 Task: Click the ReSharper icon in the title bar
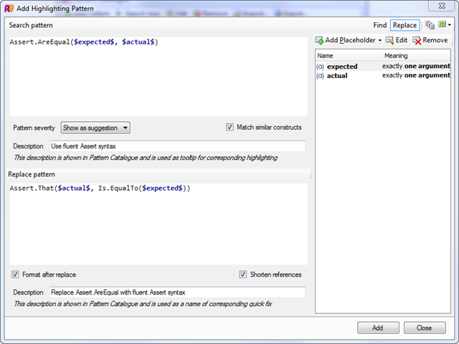[9, 6]
